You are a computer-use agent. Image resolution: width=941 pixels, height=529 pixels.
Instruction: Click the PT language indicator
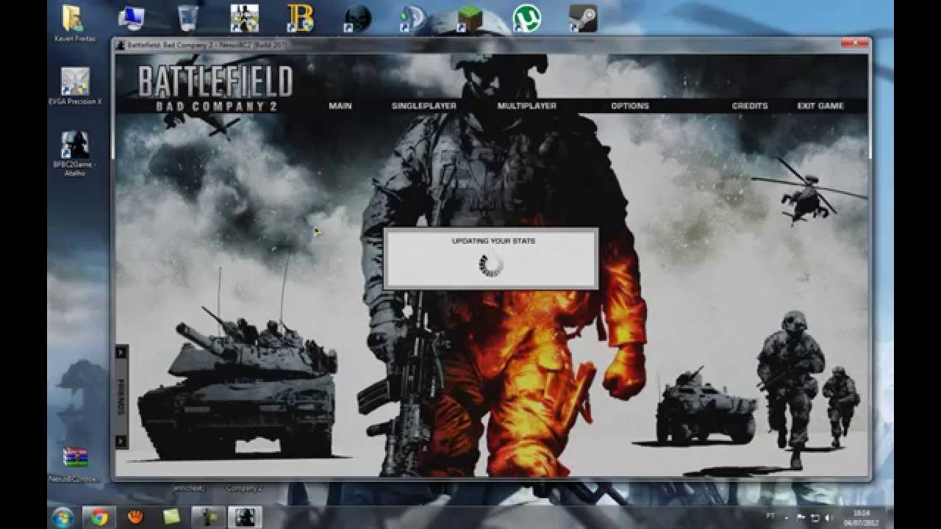point(770,517)
